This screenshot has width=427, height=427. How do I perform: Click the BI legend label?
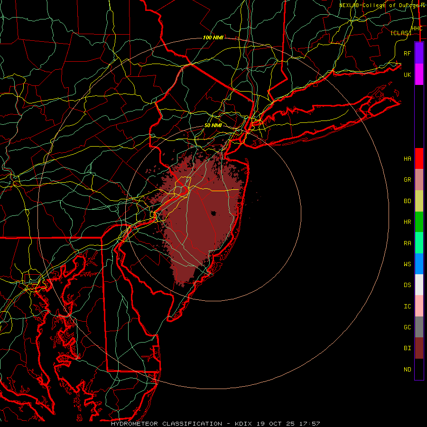pyautogui.click(x=408, y=348)
